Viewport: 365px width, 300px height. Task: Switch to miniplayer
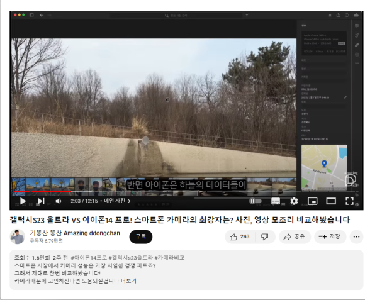pos(312,201)
